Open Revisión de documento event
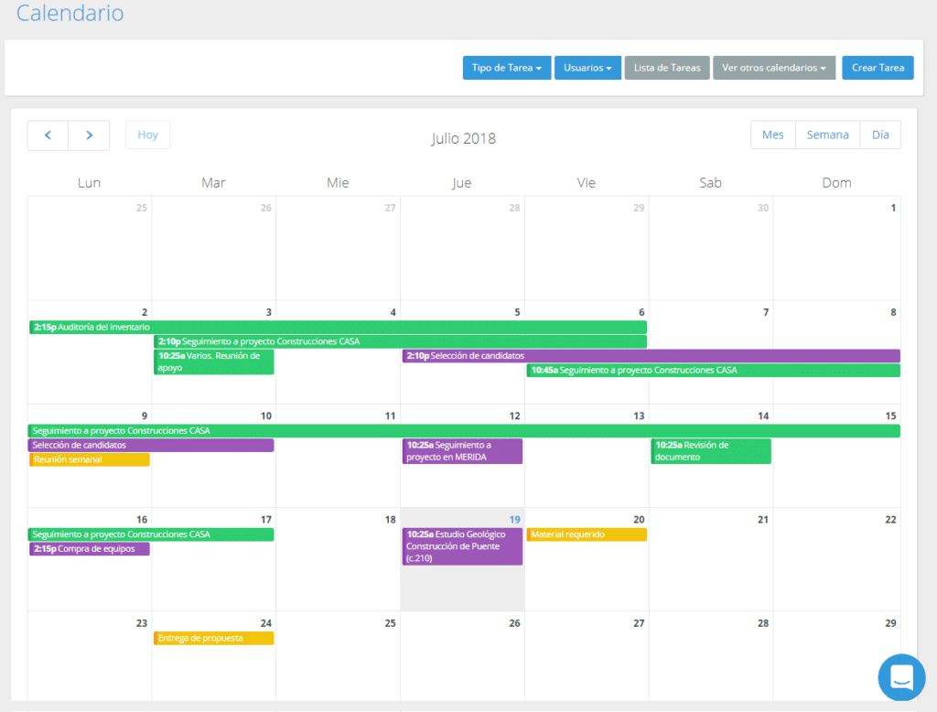This screenshot has height=712, width=937. coord(711,451)
